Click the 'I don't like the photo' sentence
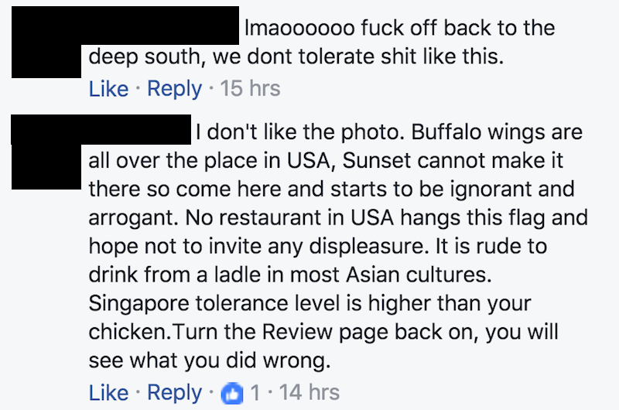 300,132
